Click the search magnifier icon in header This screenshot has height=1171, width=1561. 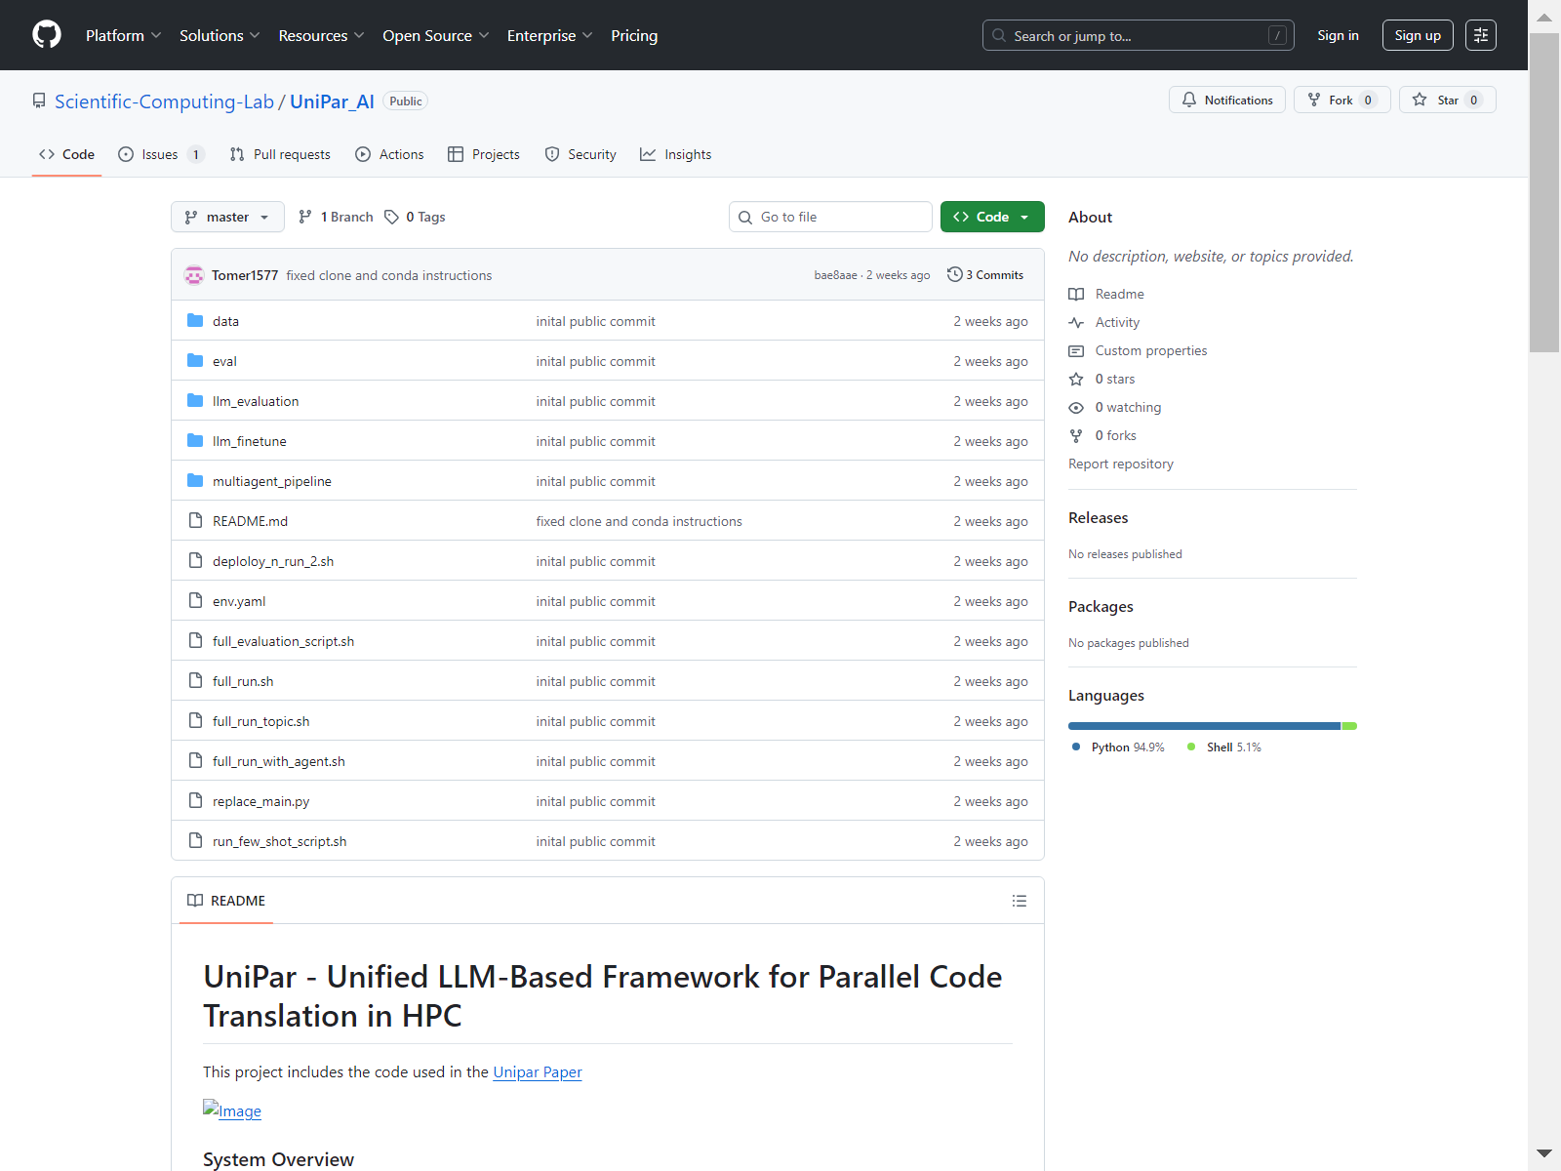click(x=999, y=36)
